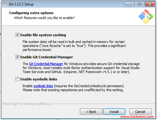The width and height of the screenshot is (157, 120).
Task: Click the core.fscache description paragraph
Action: tap(74, 46)
